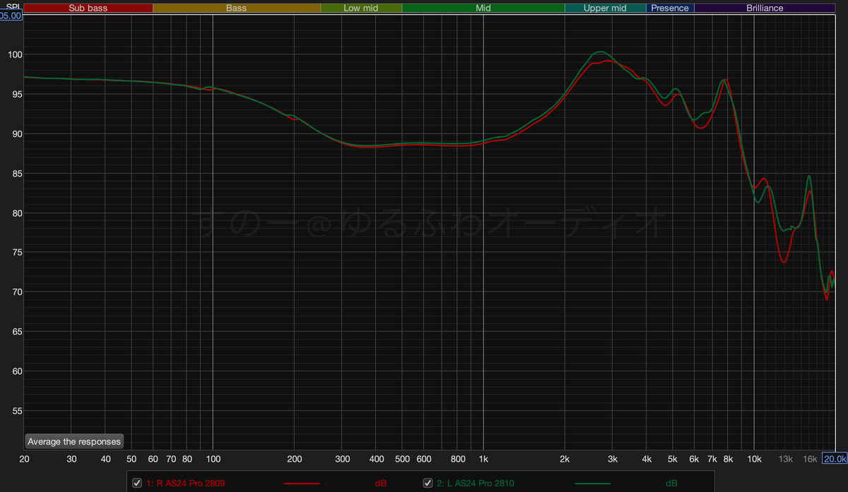Click the 10k label on the frequency axis
848x492 pixels.
(754, 459)
